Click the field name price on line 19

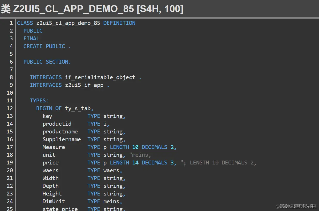pyautogui.click(x=51, y=163)
